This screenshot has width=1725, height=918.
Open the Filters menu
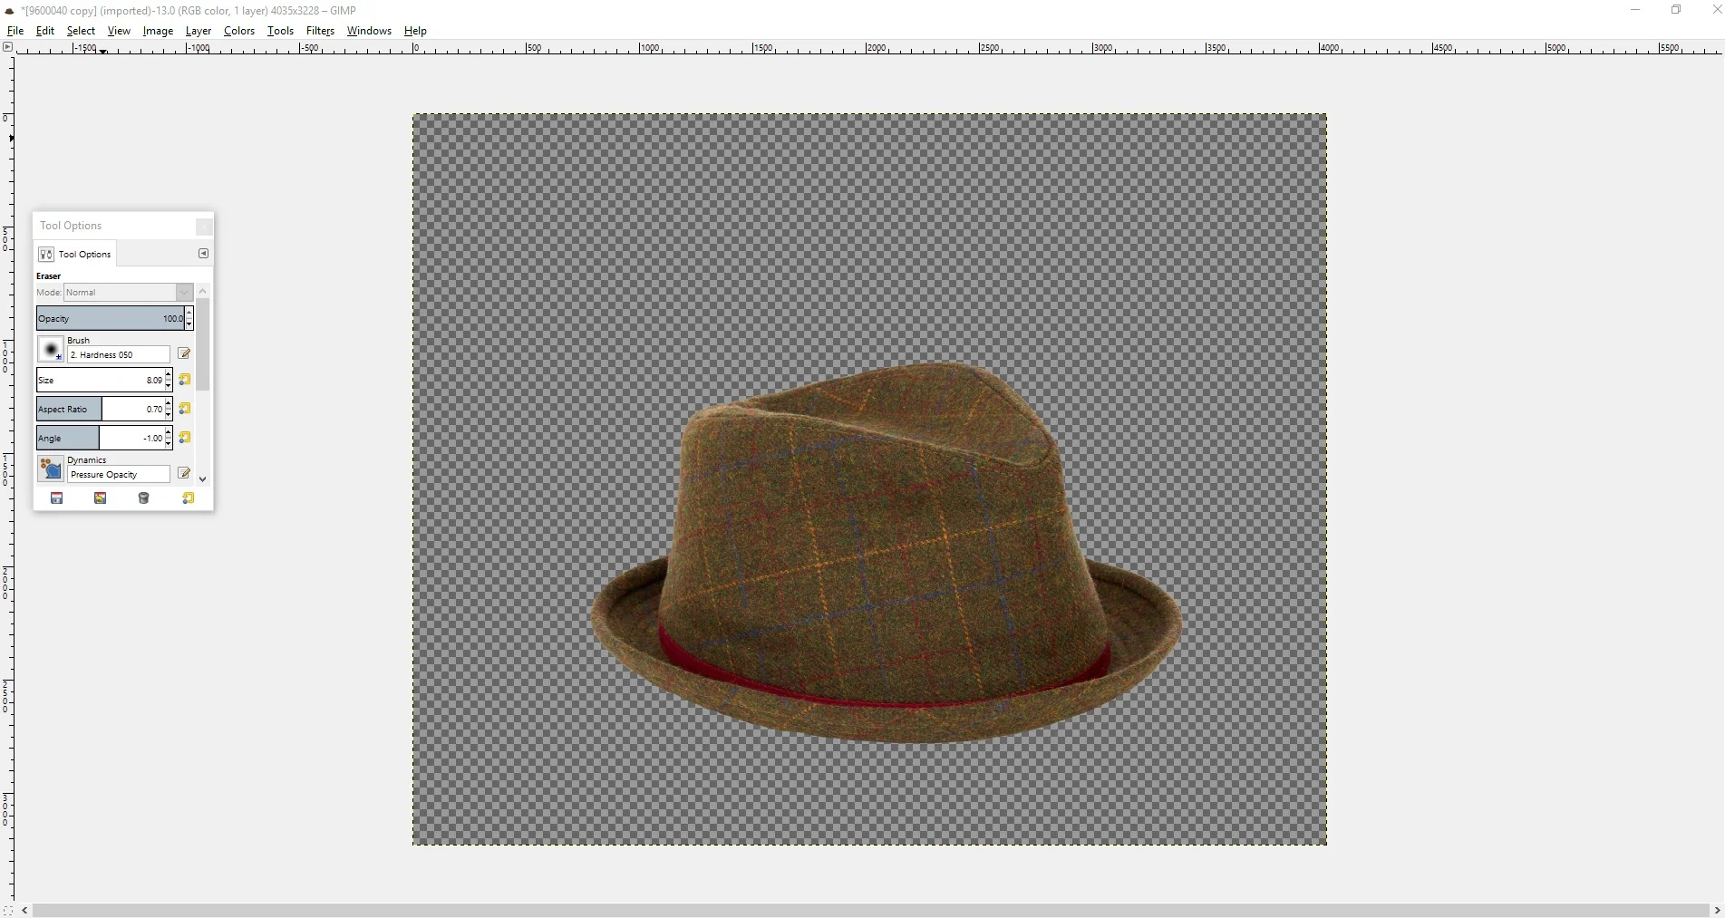pyautogui.click(x=320, y=30)
